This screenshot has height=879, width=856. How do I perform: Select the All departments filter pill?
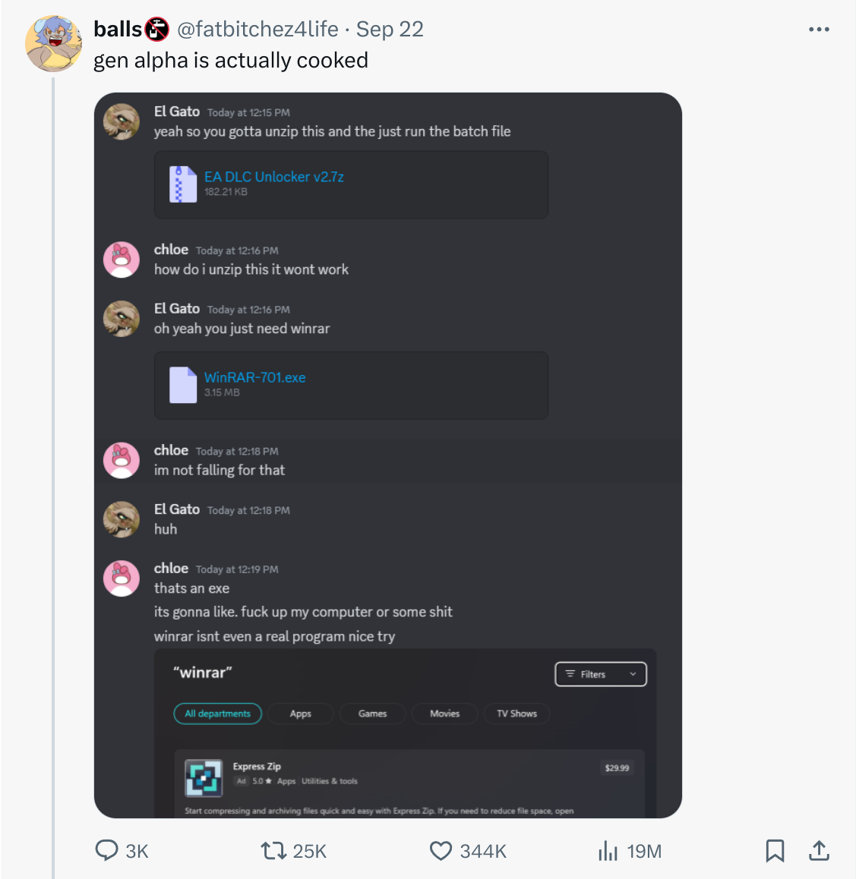(x=218, y=714)
